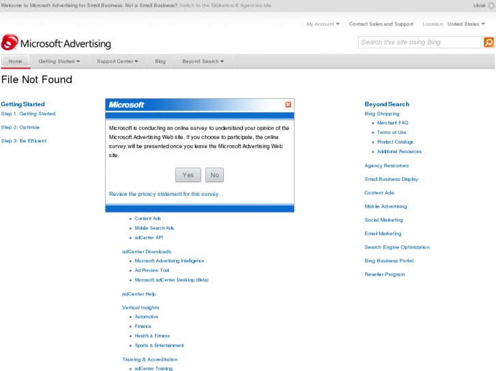Open Bing Shopping link
This screenshot has width=496, height=371.
(382, 114)
